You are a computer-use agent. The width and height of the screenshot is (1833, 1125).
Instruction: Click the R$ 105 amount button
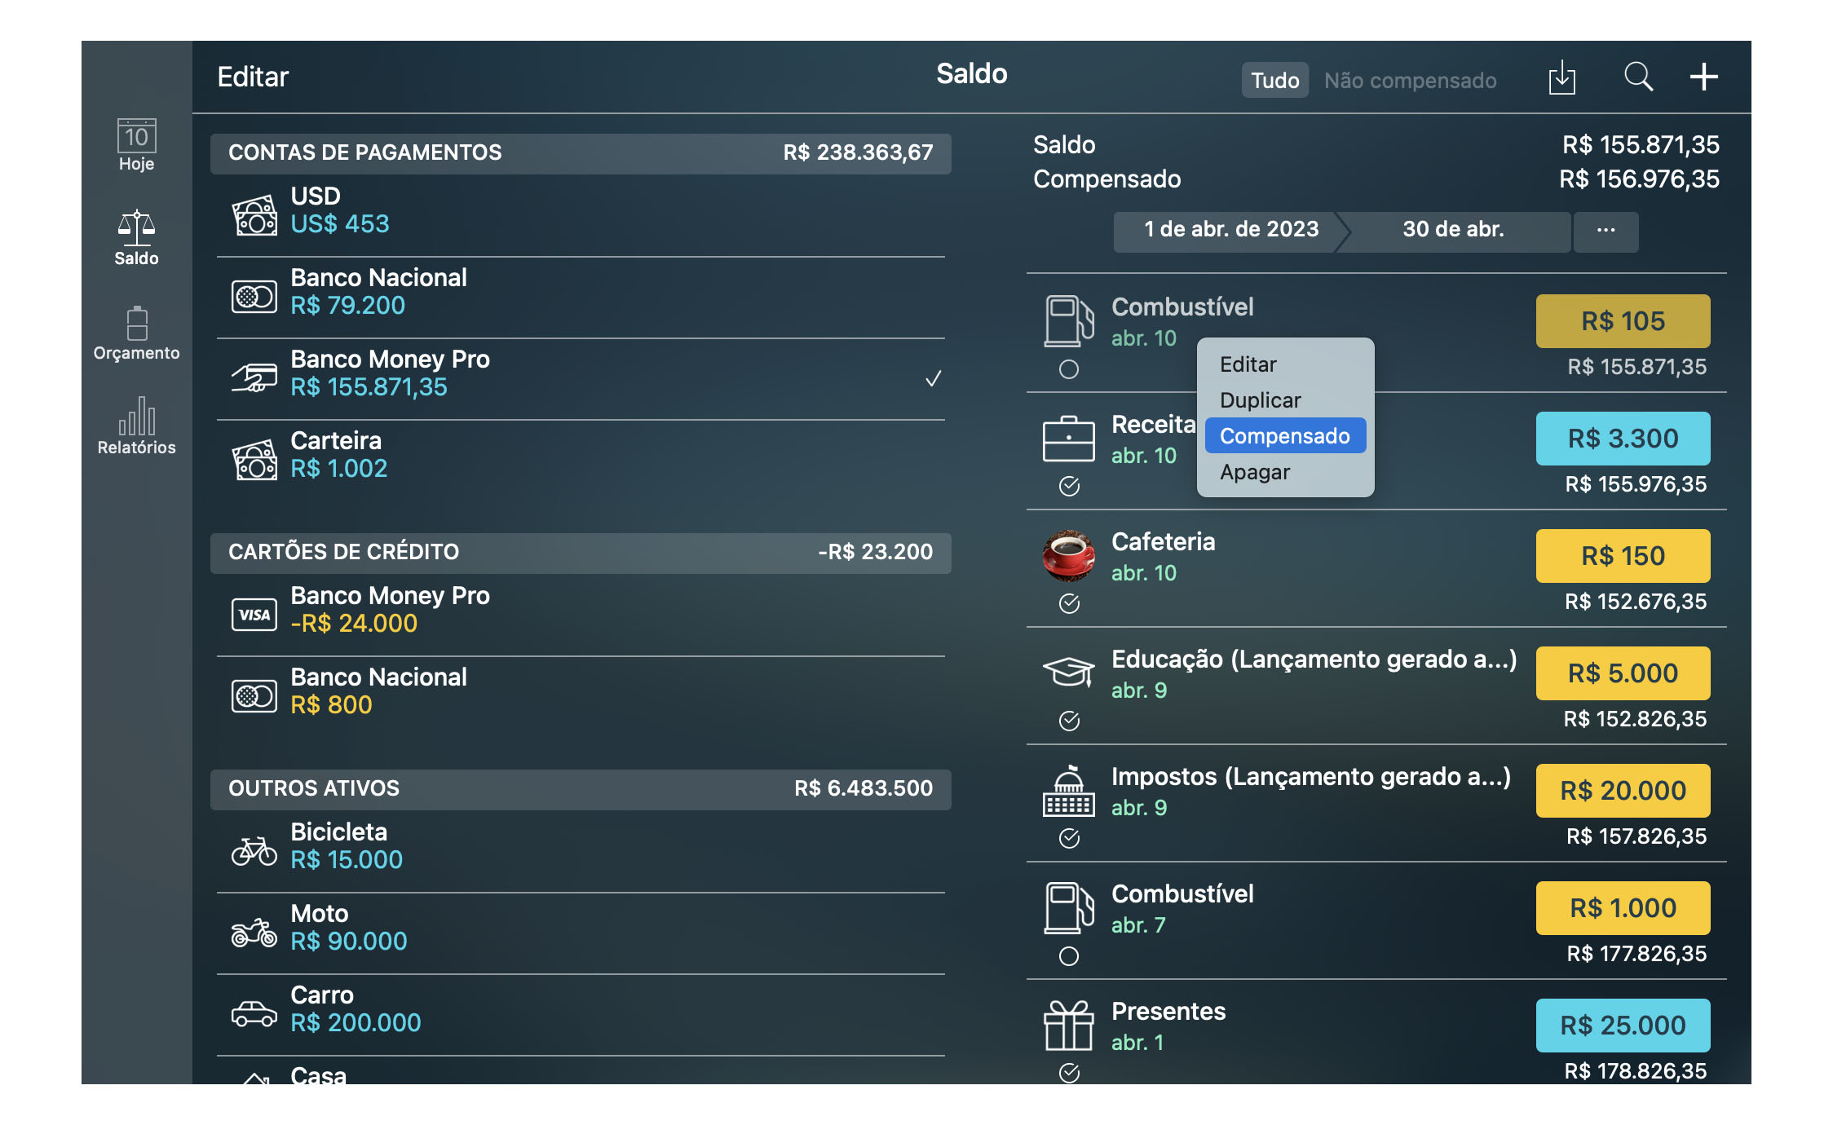click(1623, 321)
